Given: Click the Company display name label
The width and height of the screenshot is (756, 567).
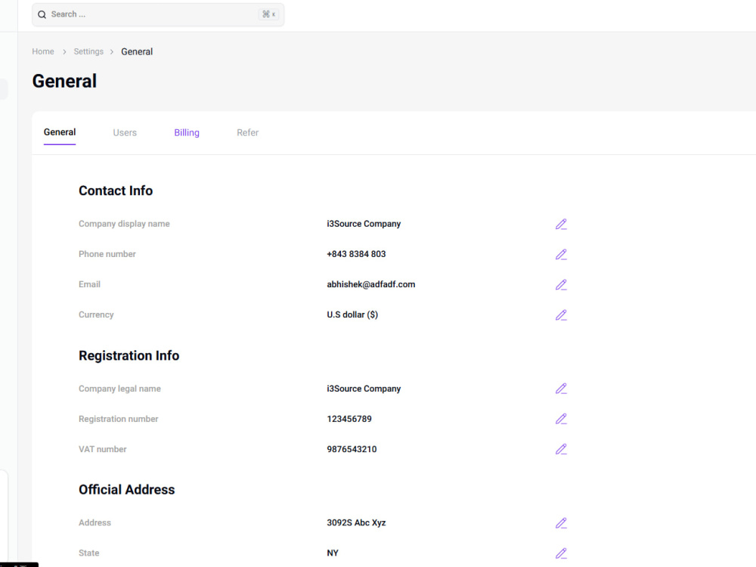Looking at the screenshot, I should pos(124,224).
